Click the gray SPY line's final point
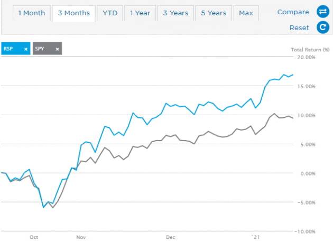The image size is (333, 241). pos(293,118)
